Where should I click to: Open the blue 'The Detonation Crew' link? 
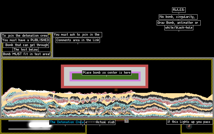pos(67,122)
